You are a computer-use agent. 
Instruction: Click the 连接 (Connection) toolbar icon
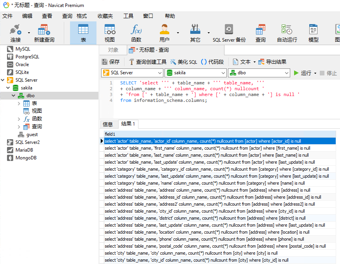point(16,33)
